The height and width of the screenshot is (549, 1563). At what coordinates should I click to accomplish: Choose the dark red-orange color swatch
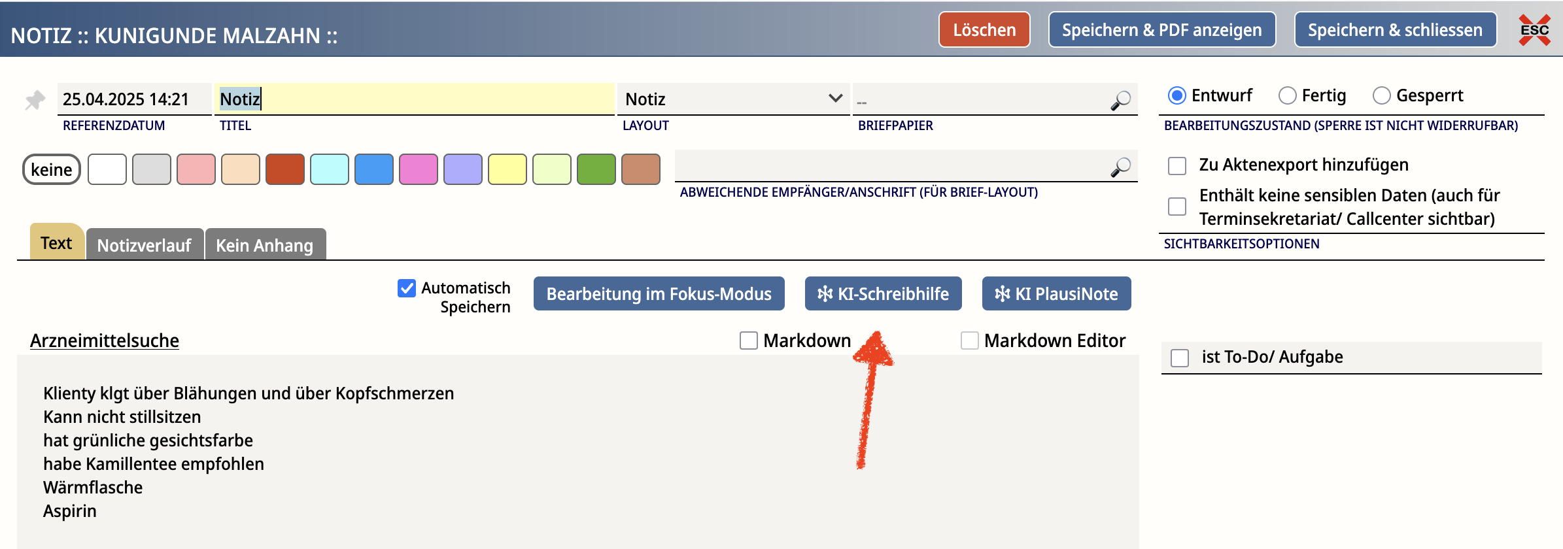pos(285,169)
